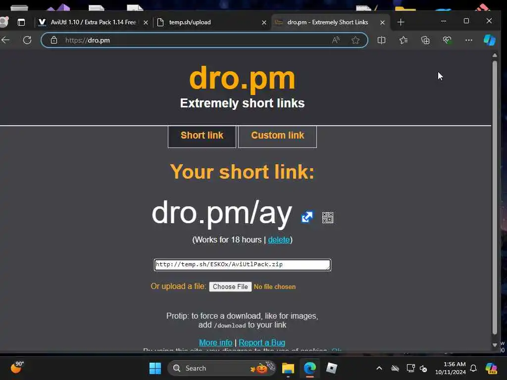
Task: Click the scrollbar up arrow
Action: (x=495, y=55)
